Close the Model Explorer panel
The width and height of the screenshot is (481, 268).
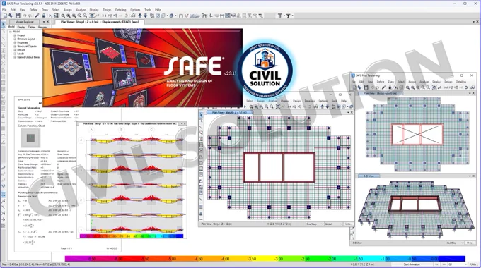click(47, 22)
